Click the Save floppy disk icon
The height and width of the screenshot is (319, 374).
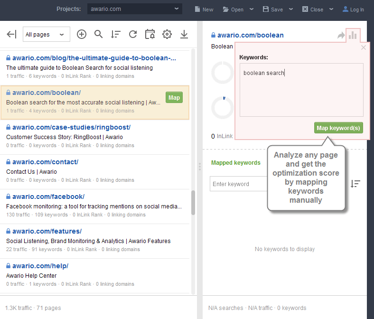(x=265, y=9)
